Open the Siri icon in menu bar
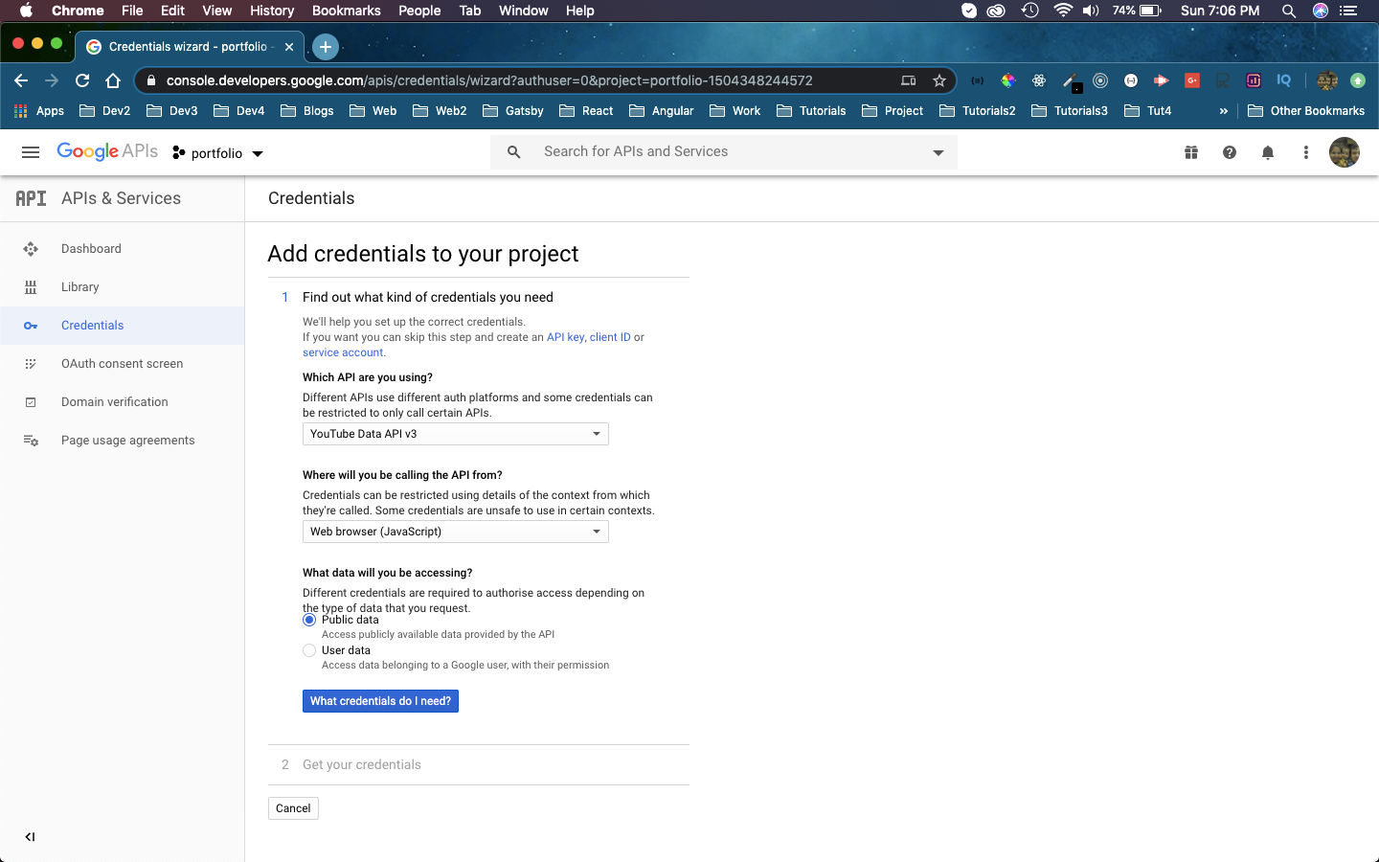The image size is (1379, 862). pyautogui.click(x=1321, y=11)
